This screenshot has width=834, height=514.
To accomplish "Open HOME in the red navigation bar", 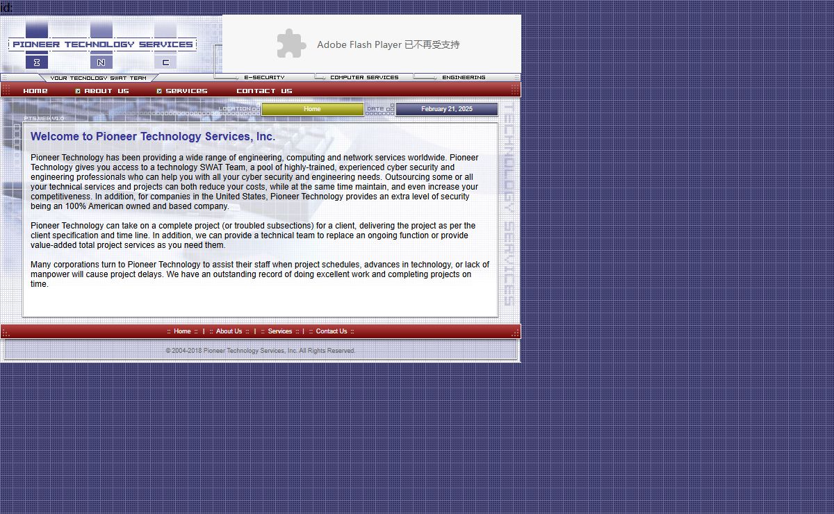I will (x=35, y=91).
